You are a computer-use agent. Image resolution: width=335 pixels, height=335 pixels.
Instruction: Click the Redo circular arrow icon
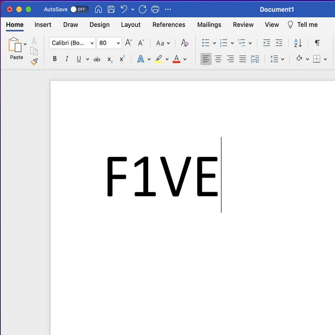point(142,9)
